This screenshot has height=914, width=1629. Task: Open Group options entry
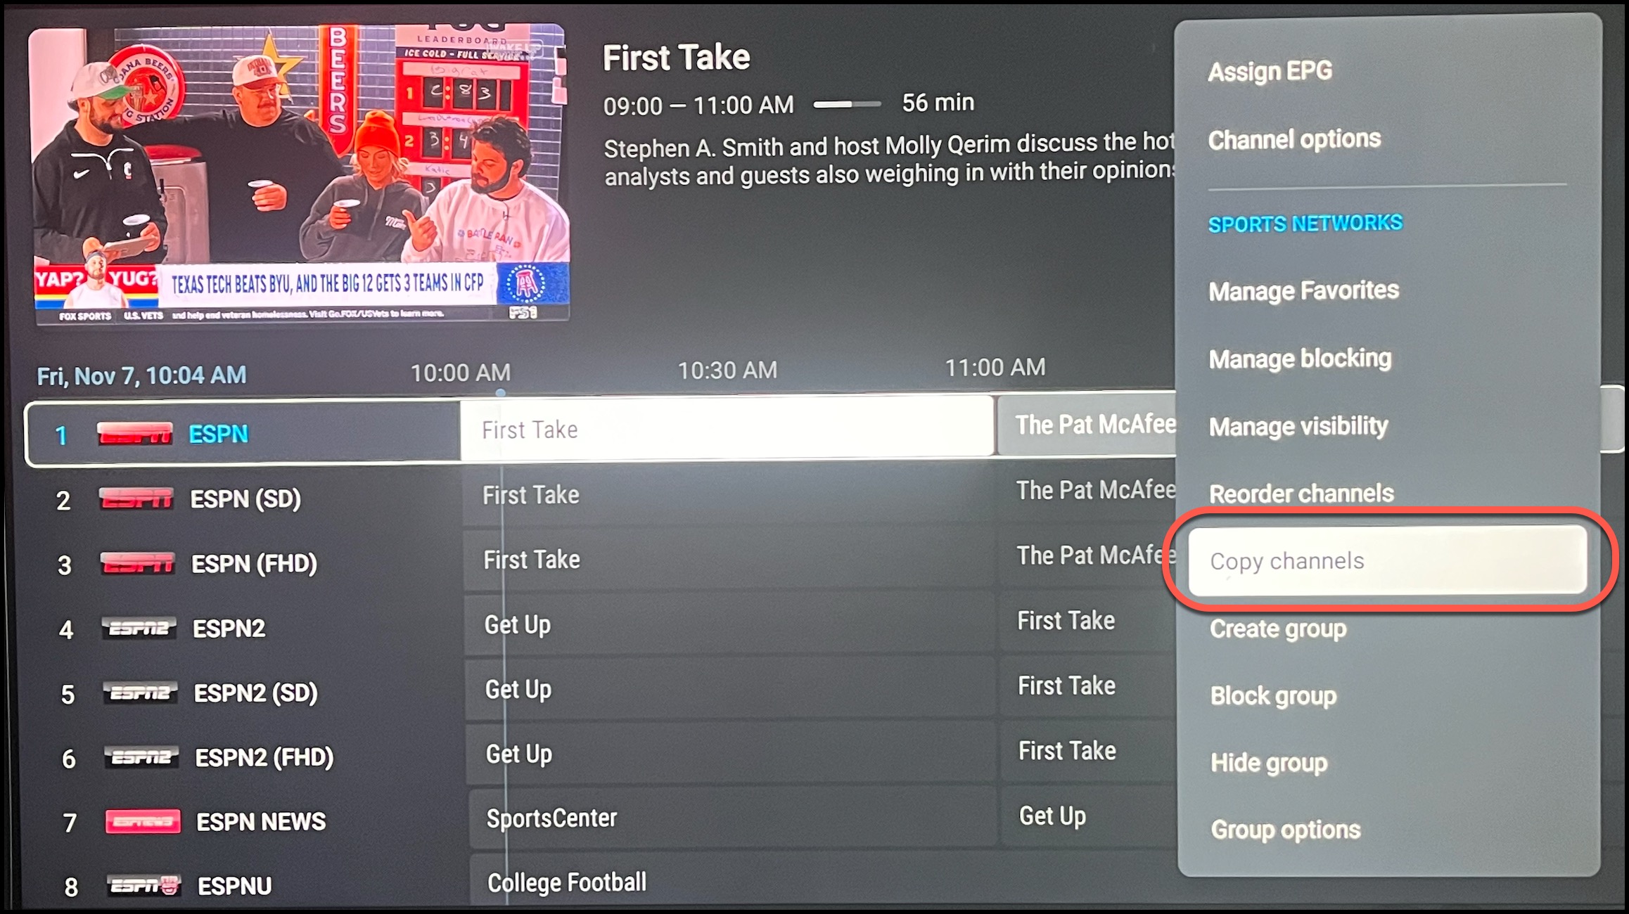point(1286,830)
